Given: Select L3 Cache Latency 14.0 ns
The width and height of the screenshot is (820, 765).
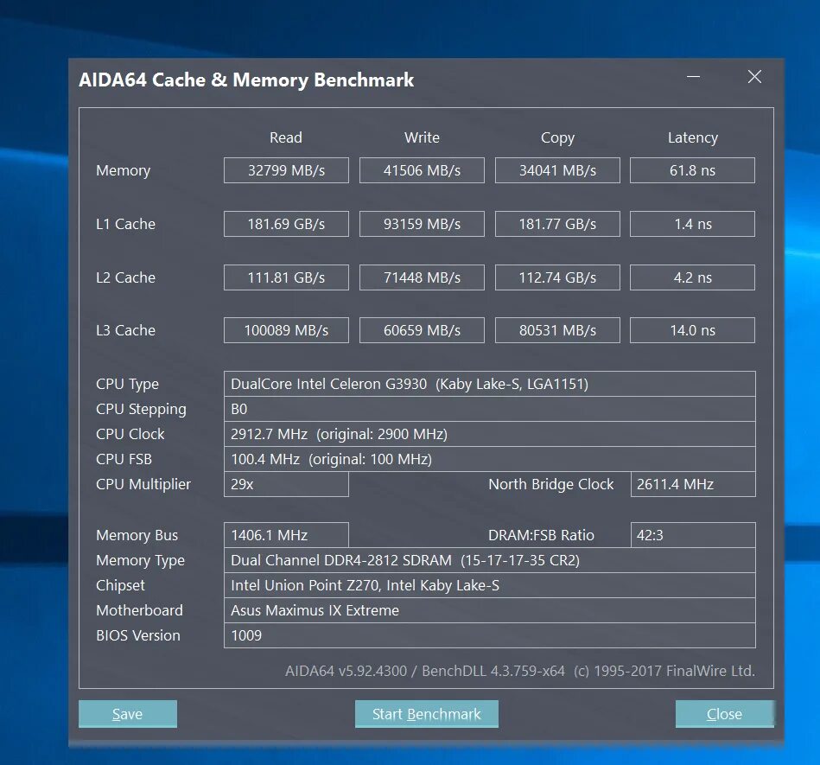Looking at the screenshot, I should 692,330.
